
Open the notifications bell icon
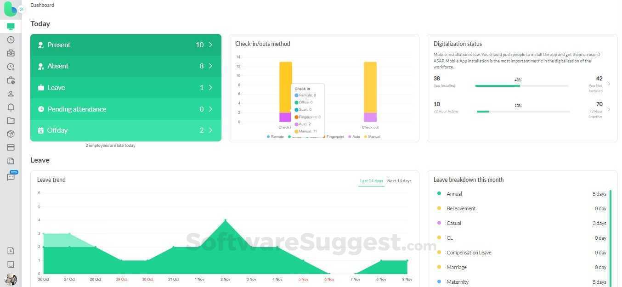(11, 107)
